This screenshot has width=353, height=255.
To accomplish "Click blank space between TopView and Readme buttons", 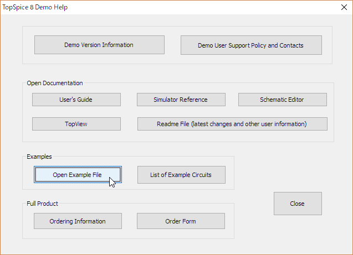I will click(129, 124).
